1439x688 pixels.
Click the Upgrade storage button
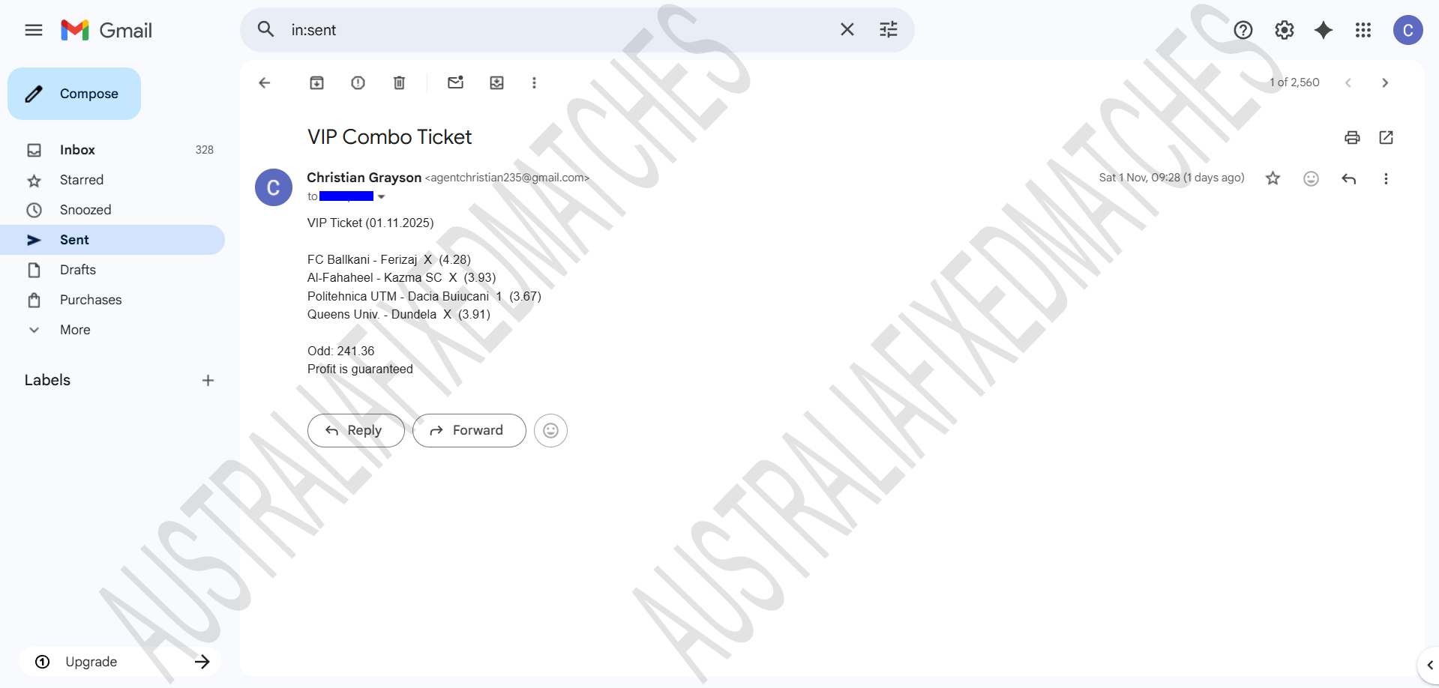point(120,662)
